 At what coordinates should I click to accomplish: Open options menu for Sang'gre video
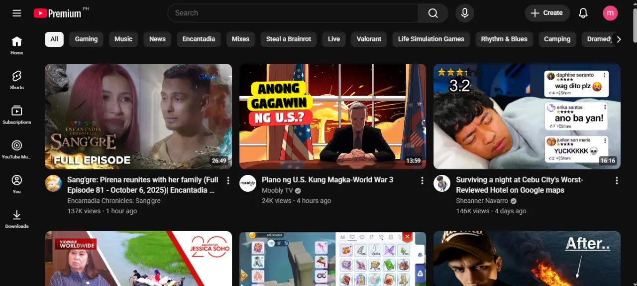(x=228, y=180)
